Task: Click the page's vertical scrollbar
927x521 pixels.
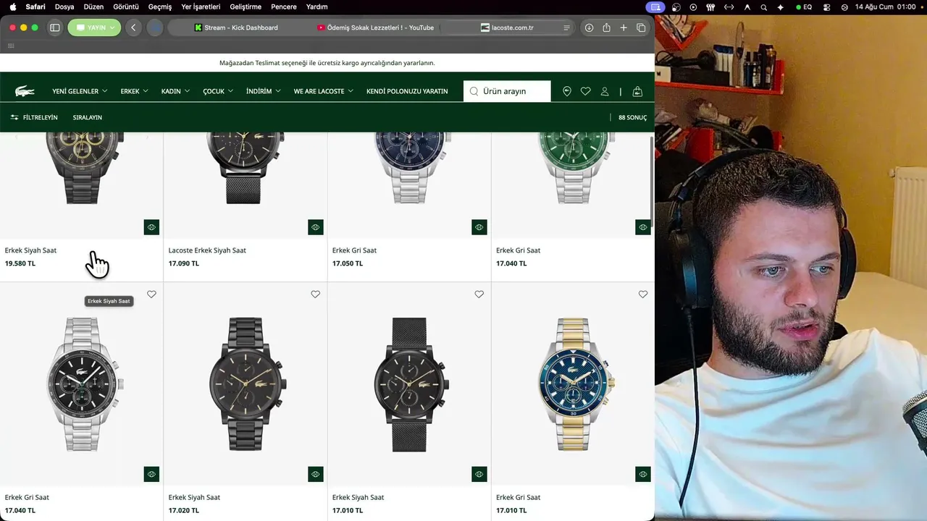Action: click(x=651, y=181)
